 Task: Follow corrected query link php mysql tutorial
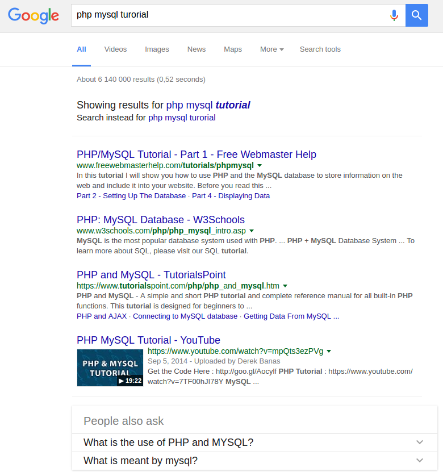[x=208, y=105]
